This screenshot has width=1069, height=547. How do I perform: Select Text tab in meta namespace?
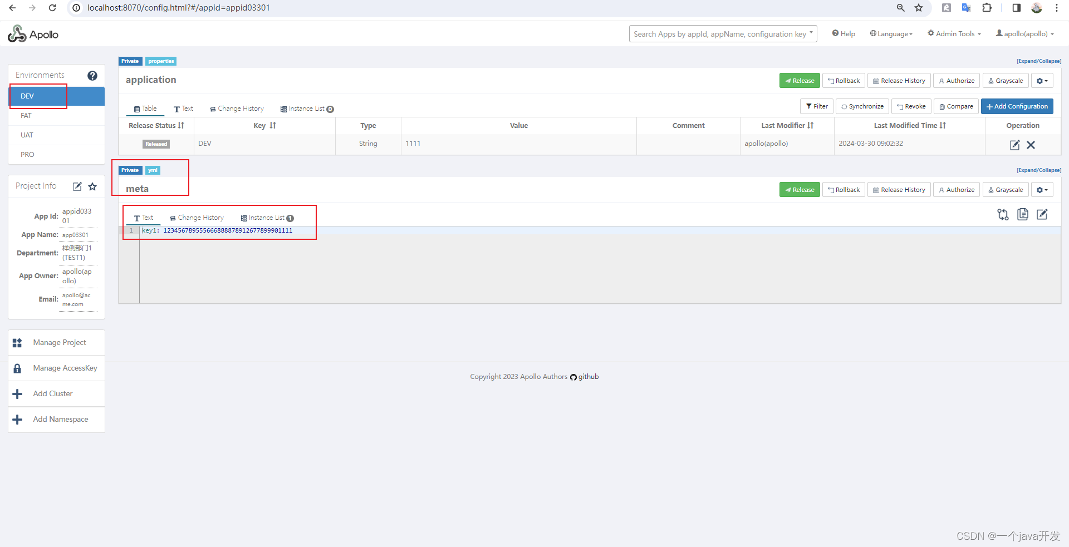[143, 218]
